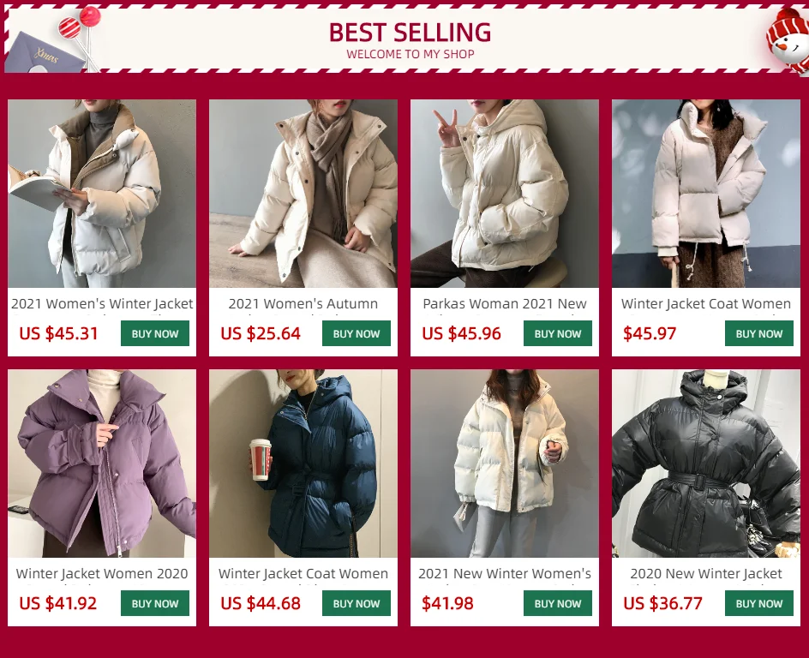Open the '2021 Women's Winter Jacket' title link
This screenshot has height=658, width=809.
[x=102, y=304]
